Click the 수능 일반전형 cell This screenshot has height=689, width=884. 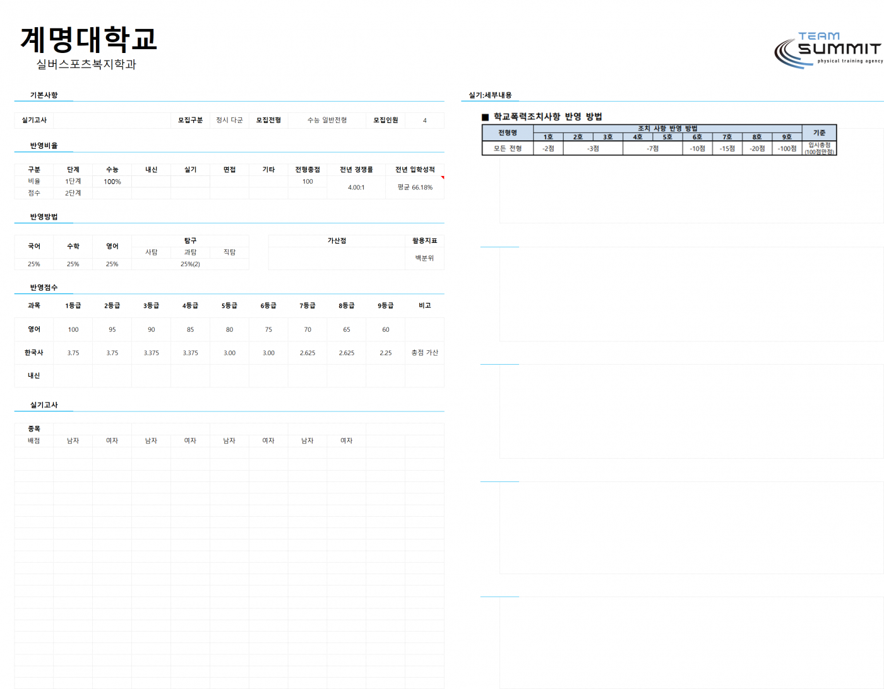327,120
